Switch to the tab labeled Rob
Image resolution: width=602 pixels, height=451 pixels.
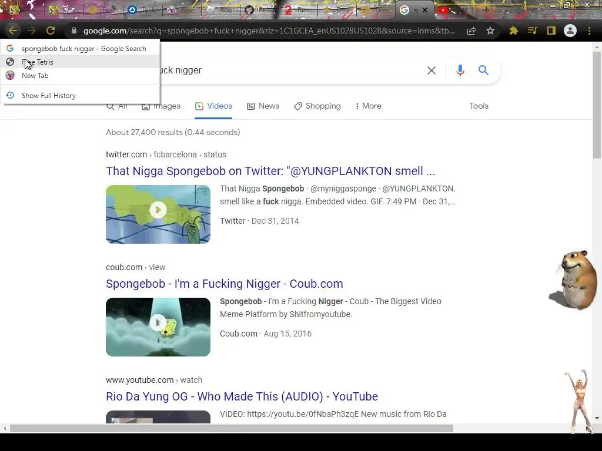coord(220,10)
